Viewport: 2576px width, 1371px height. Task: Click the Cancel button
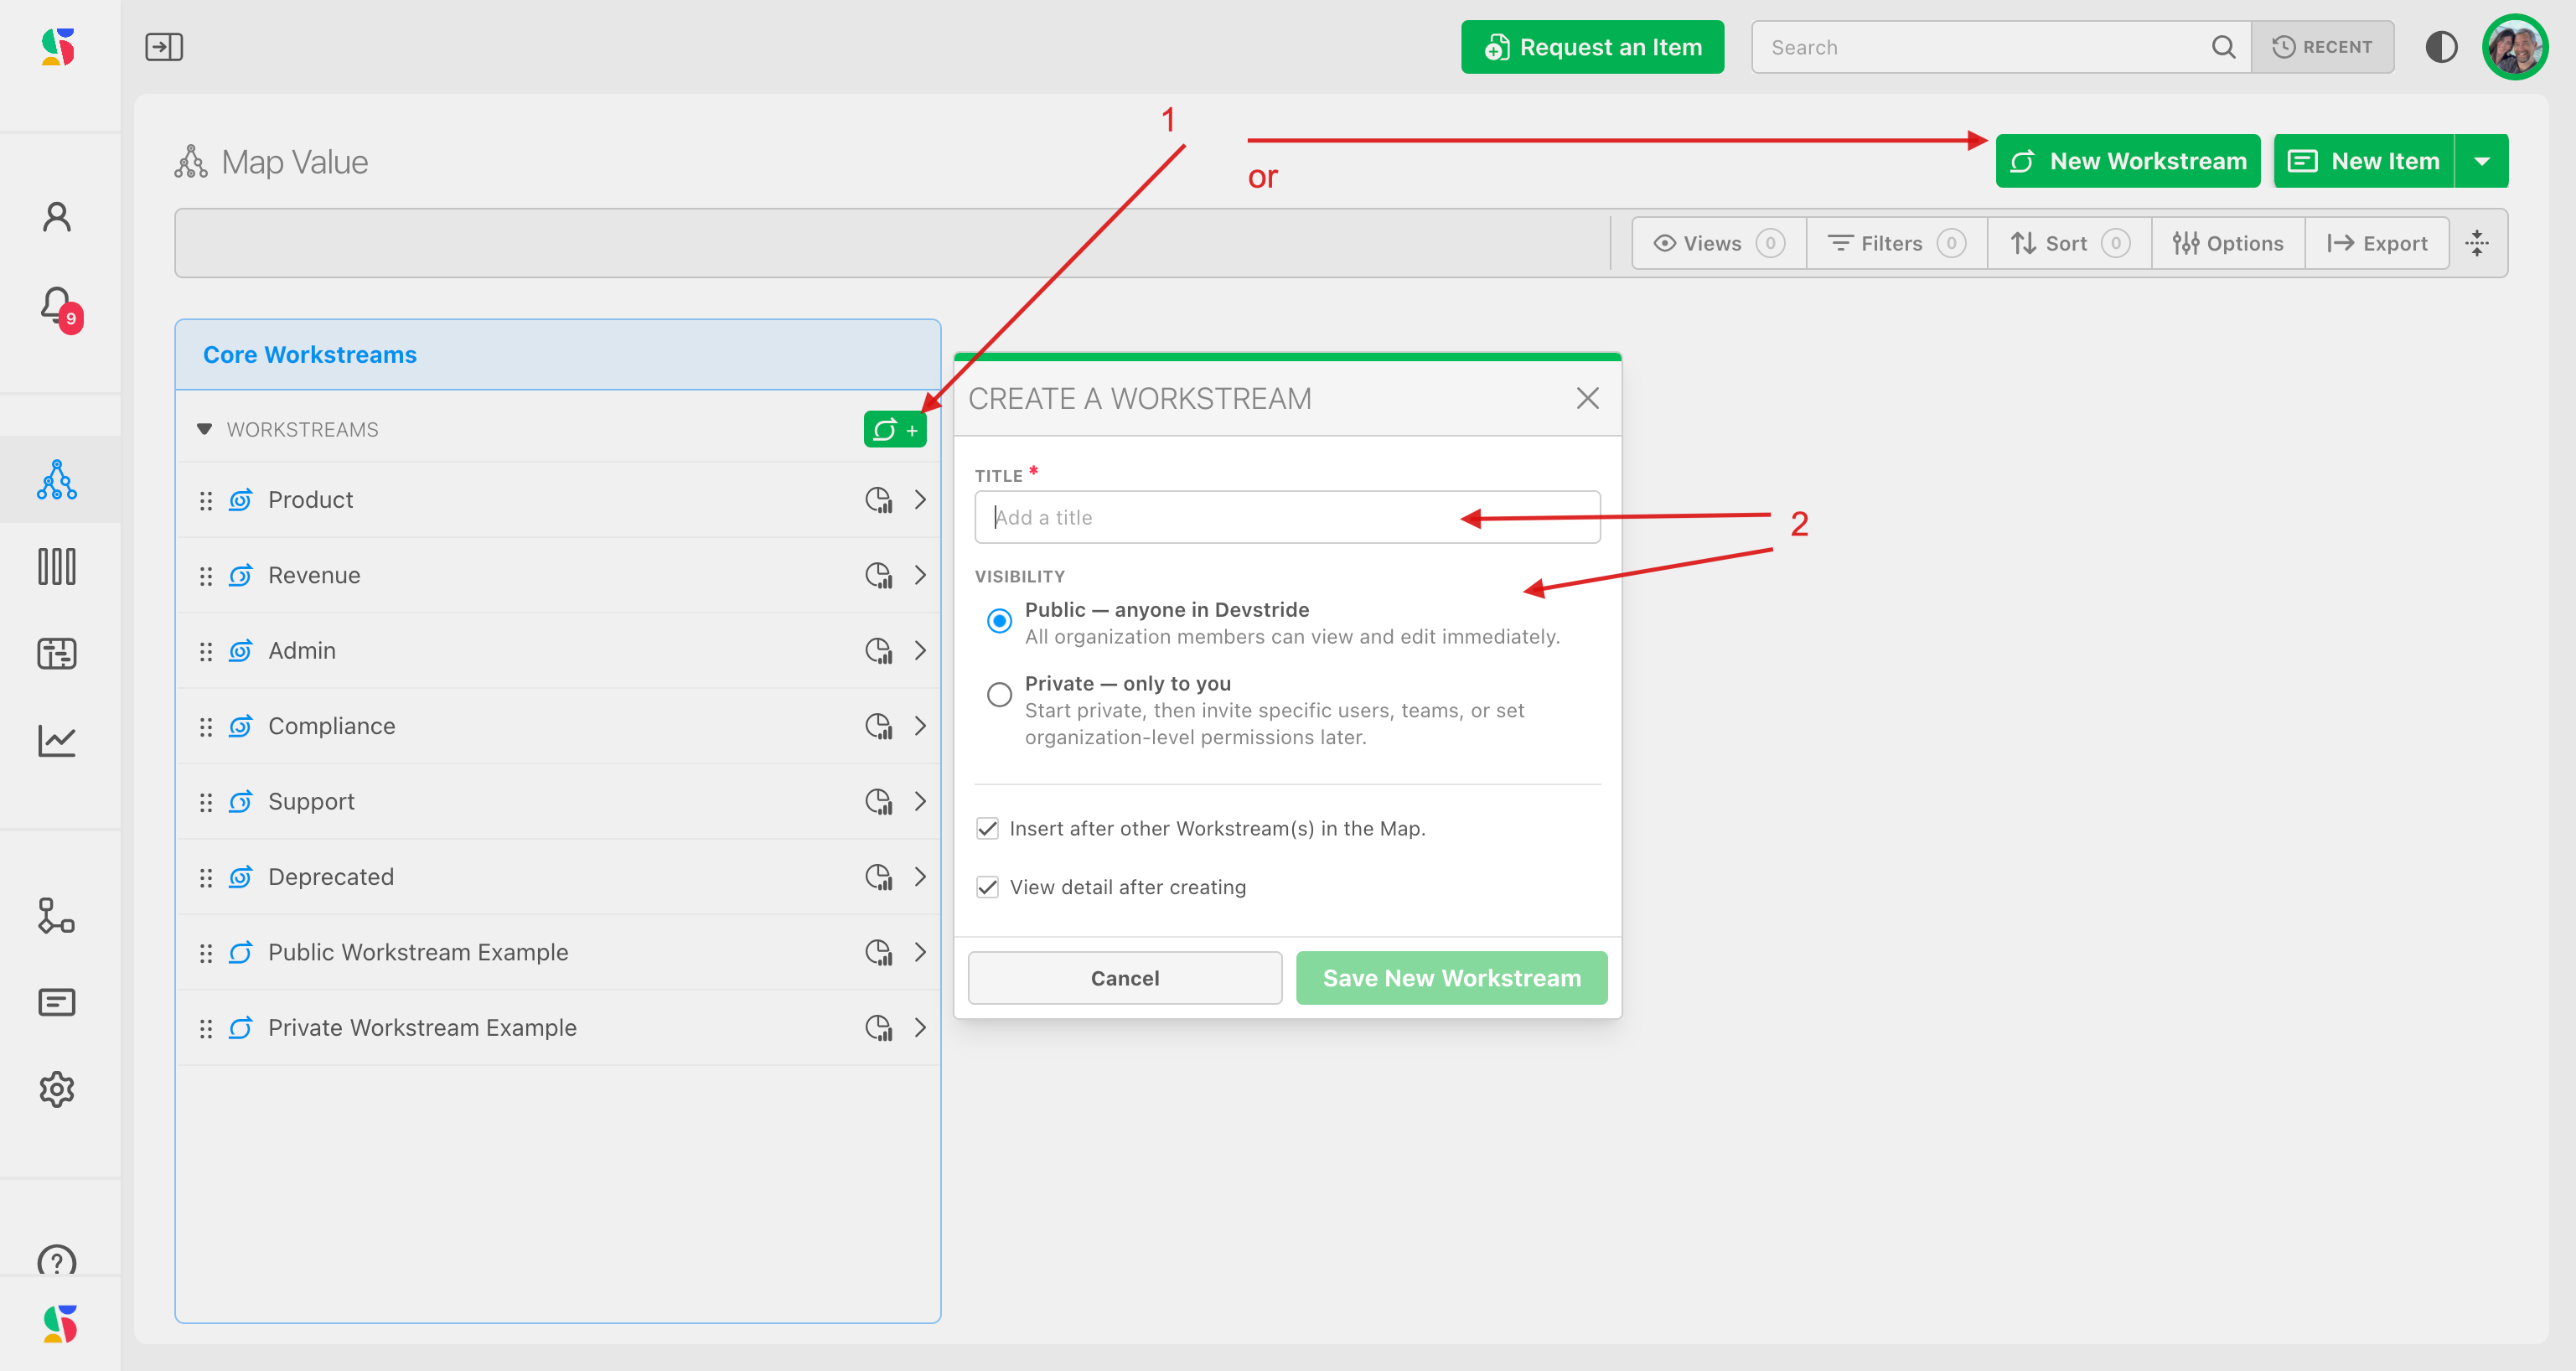1124,978
